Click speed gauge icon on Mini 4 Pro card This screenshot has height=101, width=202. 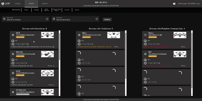tap(13, 60)
